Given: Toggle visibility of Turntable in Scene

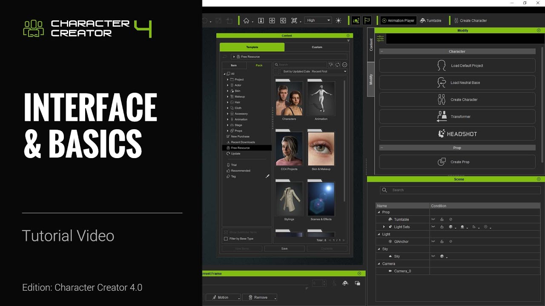Looking at the screenshot, I should [433, 219].
